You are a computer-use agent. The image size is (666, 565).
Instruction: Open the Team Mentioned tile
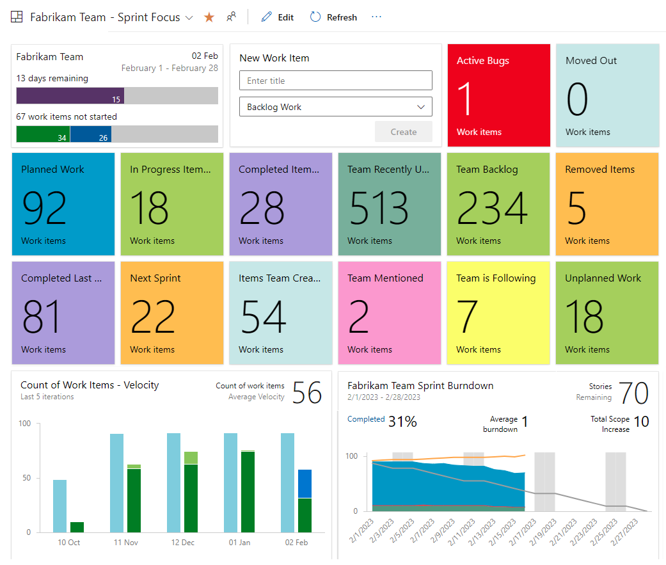pyautogui.click(x=390, y=313)
